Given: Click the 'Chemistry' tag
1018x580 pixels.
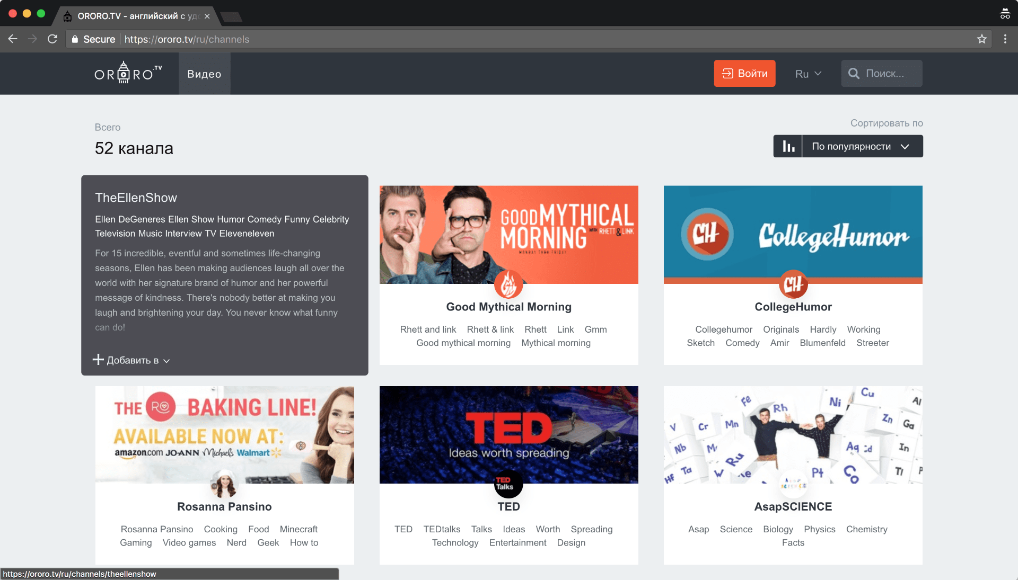Looking at the screenshot, I should pyautogui.click(x=866, y=529).
